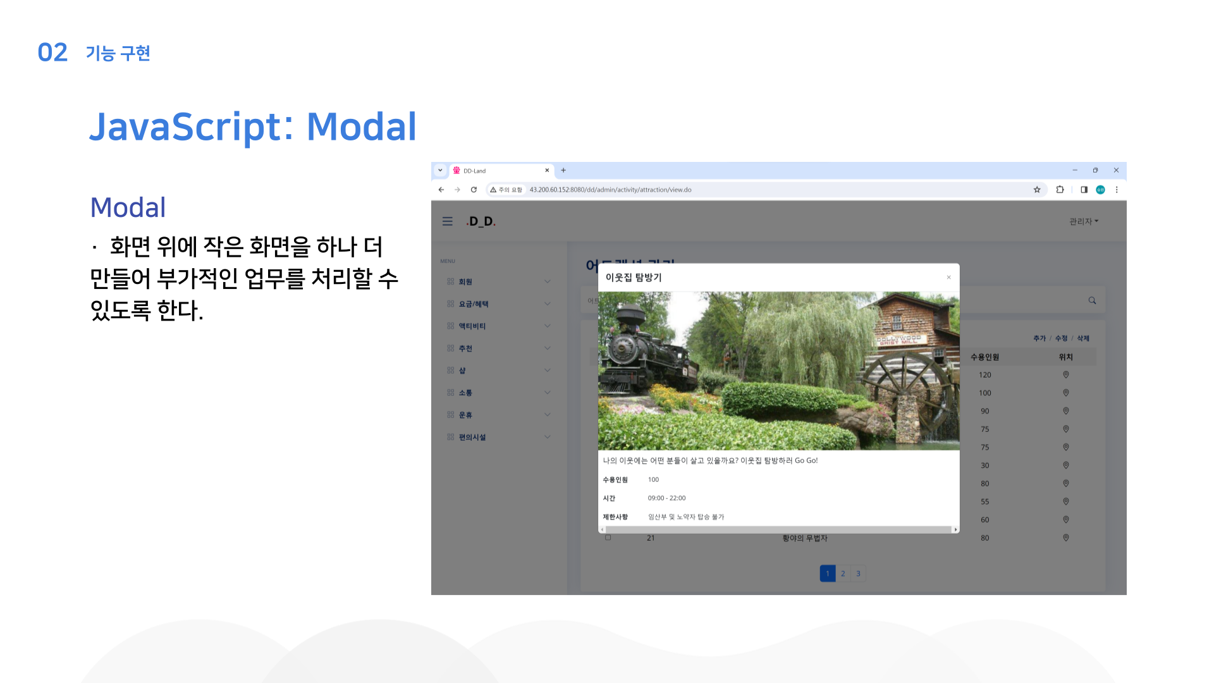Click the steam train photo in the modal
This screenshot has height=683, width=1214.
(779, 371)
